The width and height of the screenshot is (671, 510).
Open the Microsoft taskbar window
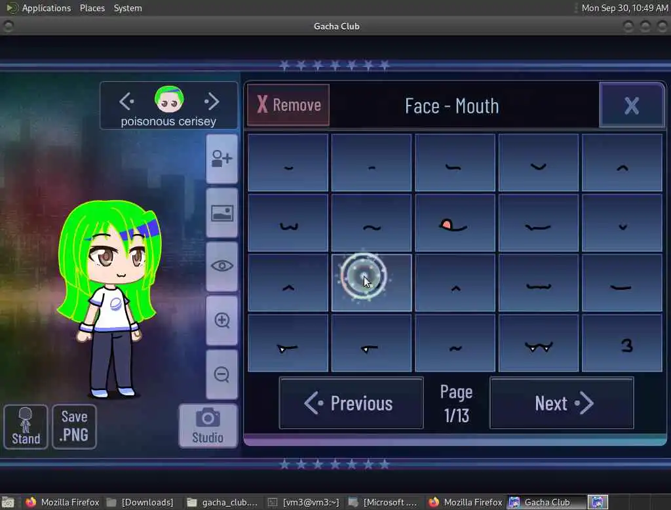[383, 502]
